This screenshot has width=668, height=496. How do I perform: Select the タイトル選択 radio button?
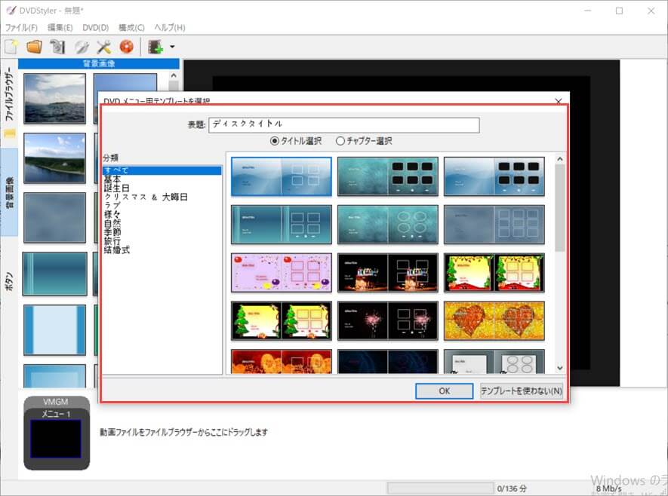(x=275, y=141)
